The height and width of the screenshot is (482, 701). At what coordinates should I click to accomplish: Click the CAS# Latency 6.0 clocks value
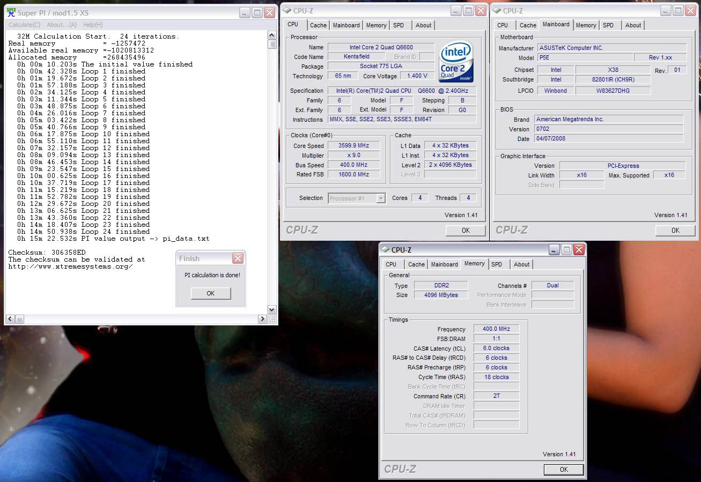click(496, 348)
